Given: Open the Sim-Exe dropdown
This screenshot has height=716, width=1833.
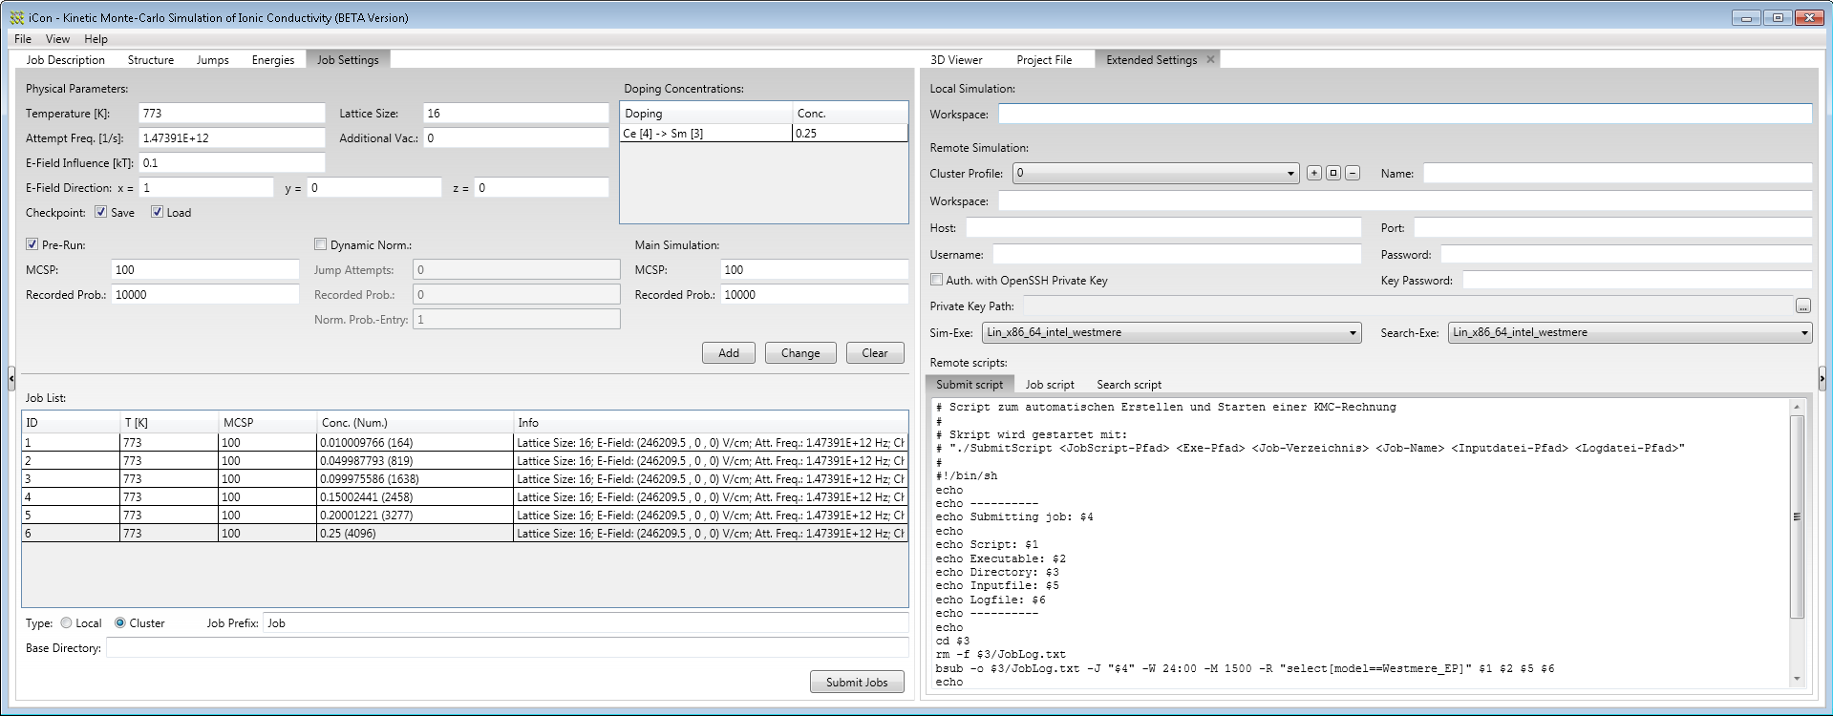Looking at the screenshot, I should (1171, 332).
